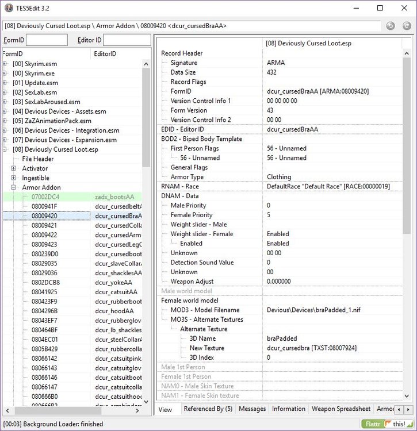
Task: Click the Female Priority value 5
Action: pos(269,215)
